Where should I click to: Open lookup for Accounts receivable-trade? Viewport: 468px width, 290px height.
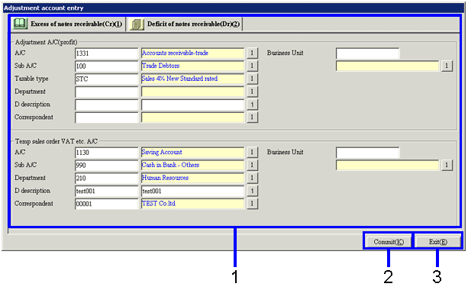pos(252,53)
